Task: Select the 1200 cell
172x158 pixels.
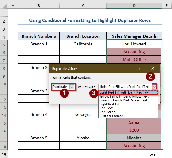Action: tap(134, 130)
